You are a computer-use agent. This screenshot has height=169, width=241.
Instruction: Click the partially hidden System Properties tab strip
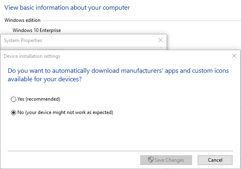(x=84, y=48)
